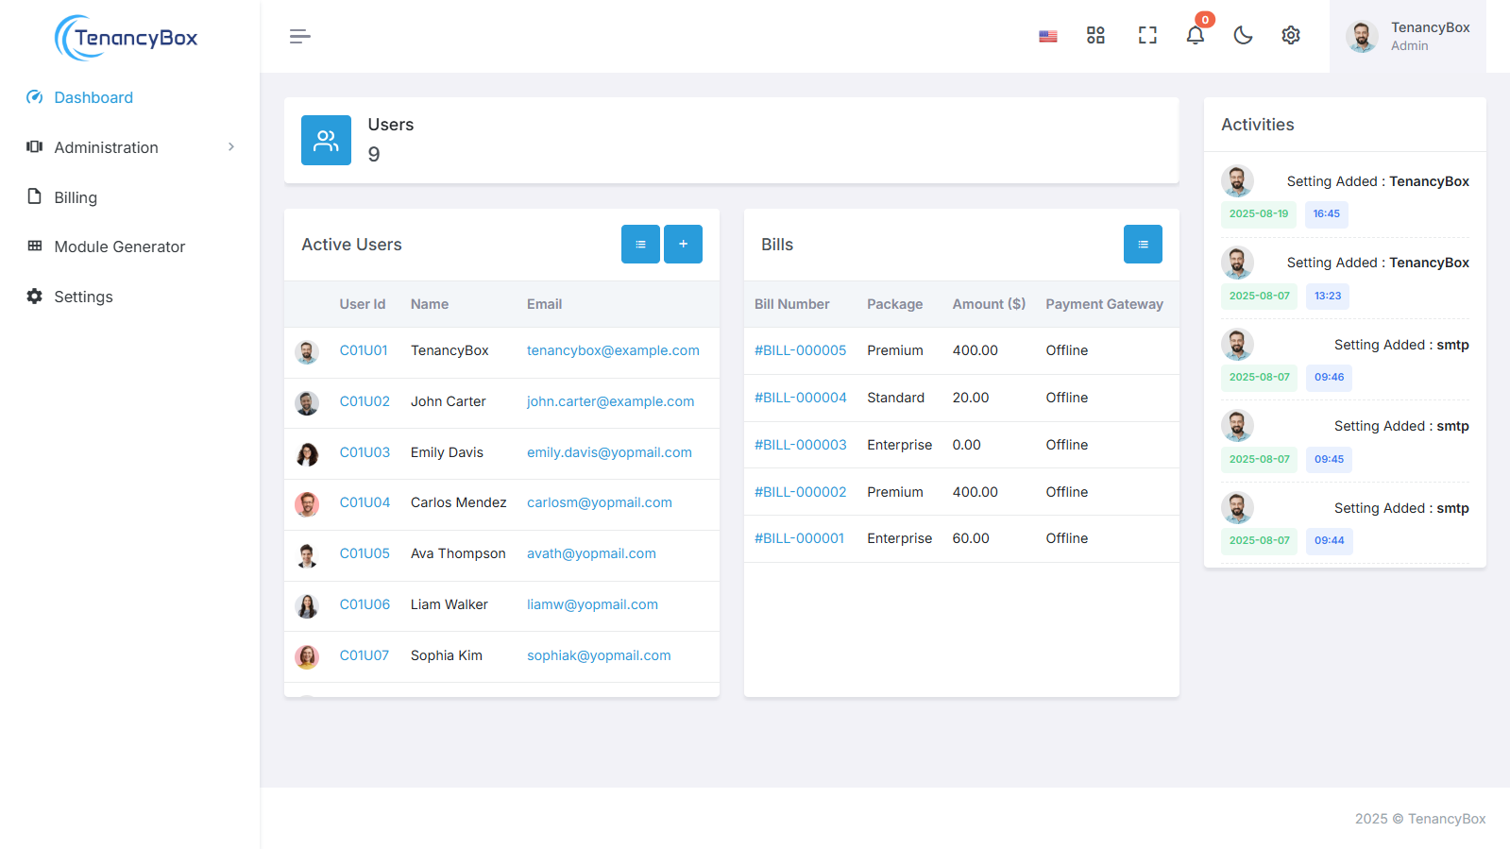Open bill #BILL-000005 link
The height and width of the screenshot is (849, 1510).
[800, 350]
